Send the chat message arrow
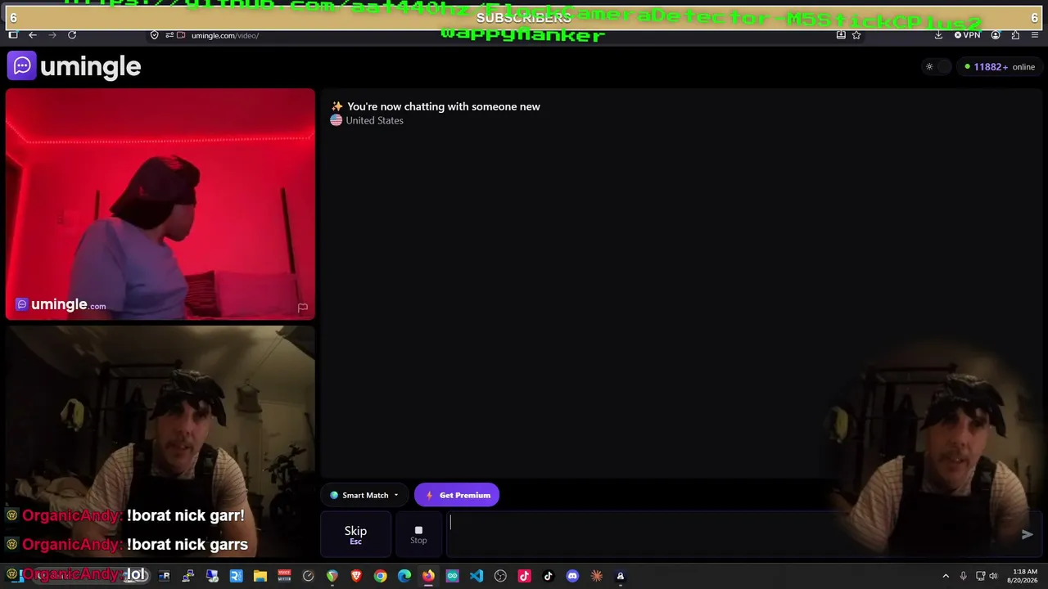 tap(1027, 534)
